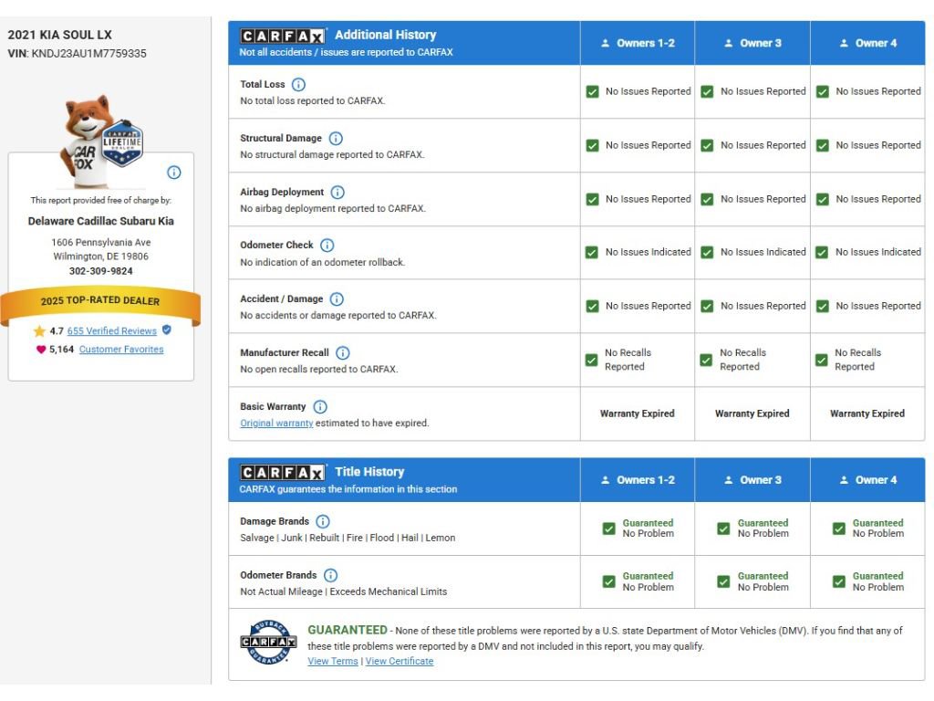
Task: Click Manufacturer Recall checkmark for Owner 4
Action: [x=822, y=360]
